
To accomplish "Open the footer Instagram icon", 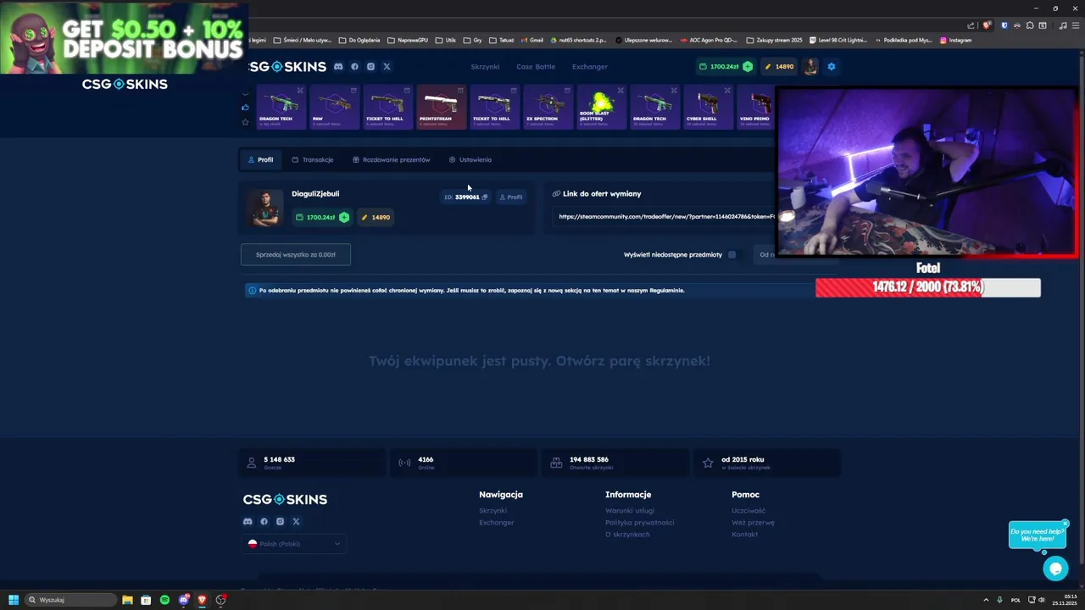I will pyautogui.click(x=280, y=521).
